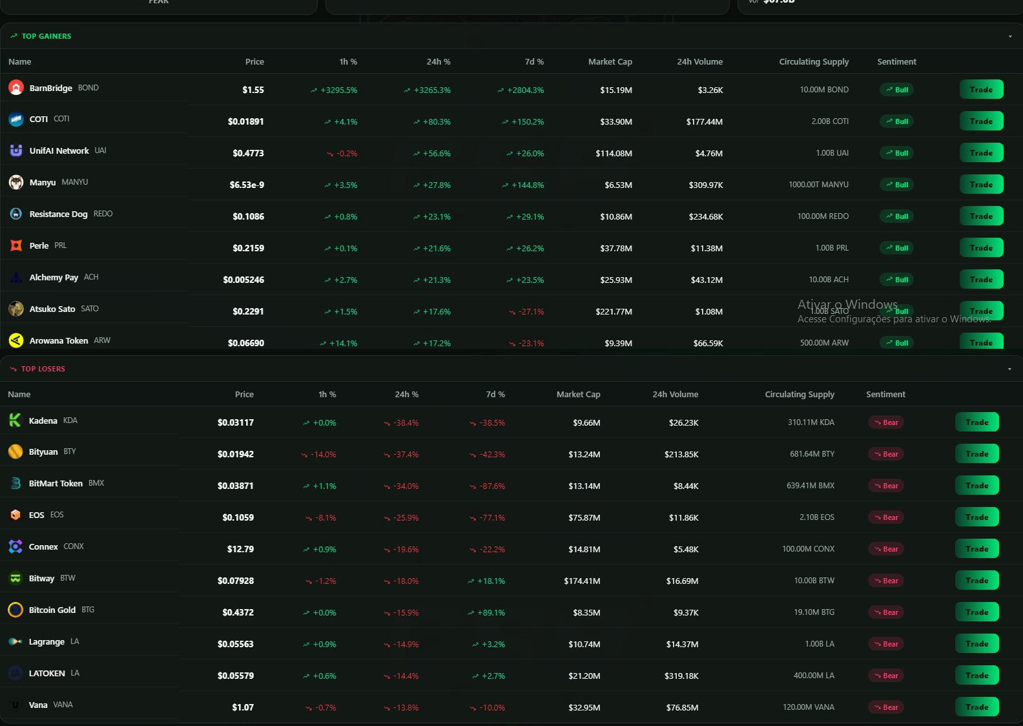Click Trade button for COTI
Screen dimensions: 1023x726
pos(981,121)
